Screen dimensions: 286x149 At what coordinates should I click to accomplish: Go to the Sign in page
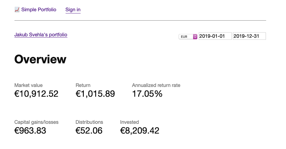[73, 10]
